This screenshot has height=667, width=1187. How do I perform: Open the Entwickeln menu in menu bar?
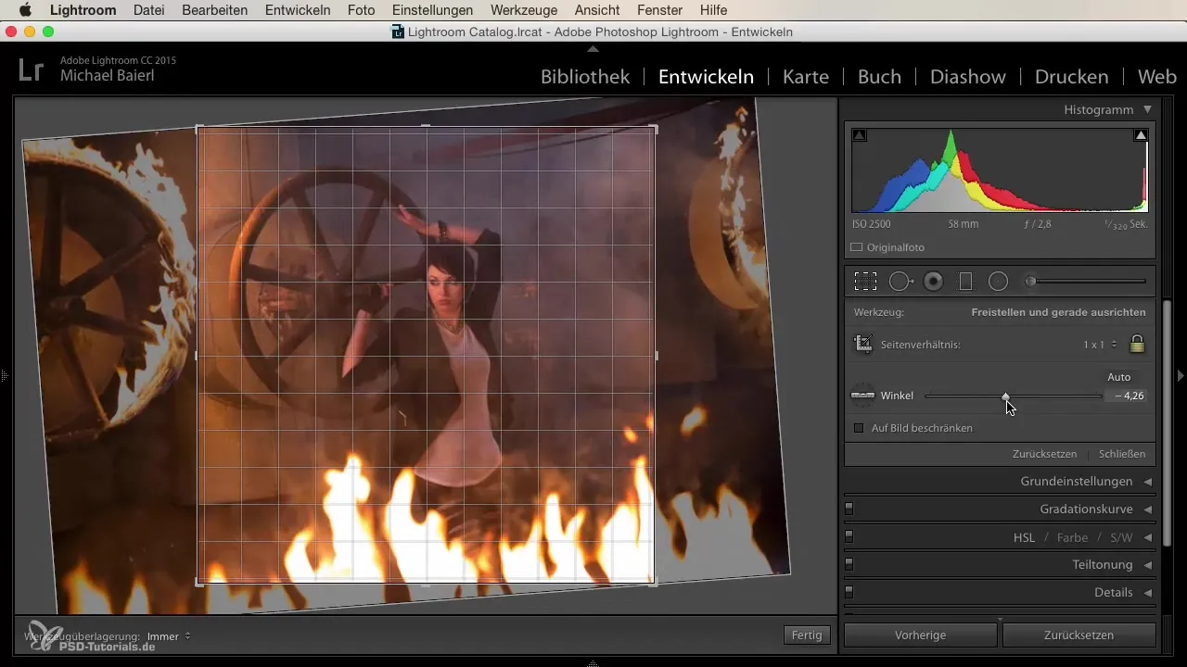298,10
